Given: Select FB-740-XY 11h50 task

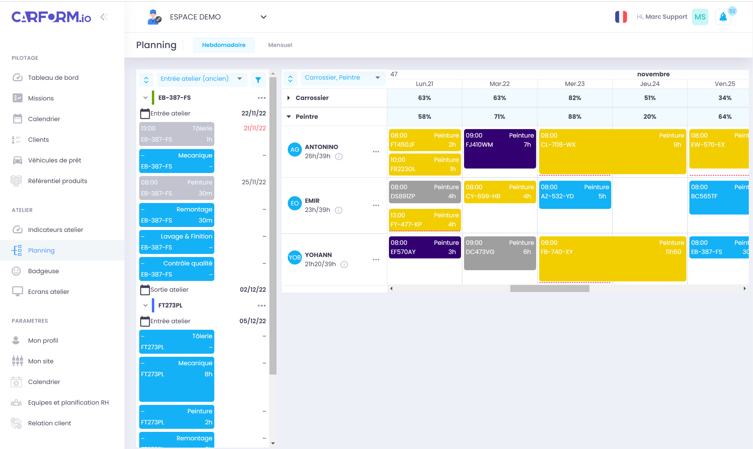Looking at the screenshot, I should click(x=612, y=259).
